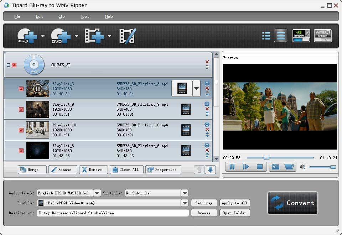This screenshot has width=342, height=235.
Task: Start conversion with Convert button
Action: point(292,203)
